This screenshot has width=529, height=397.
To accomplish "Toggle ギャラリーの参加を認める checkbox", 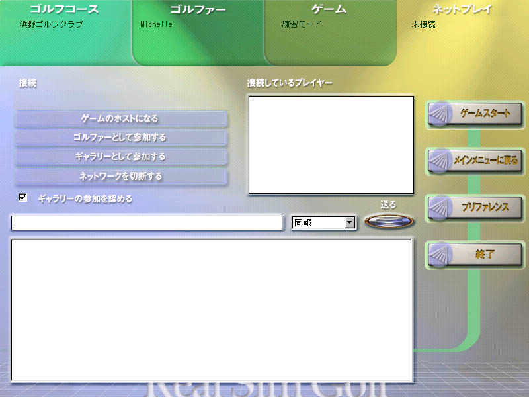I will (x=23, y=198).
